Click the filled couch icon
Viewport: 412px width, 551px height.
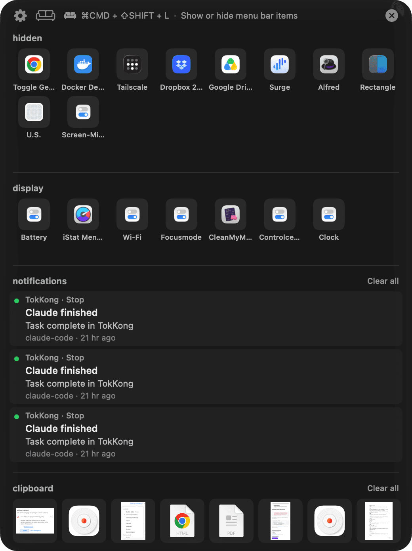coord(70,15)
